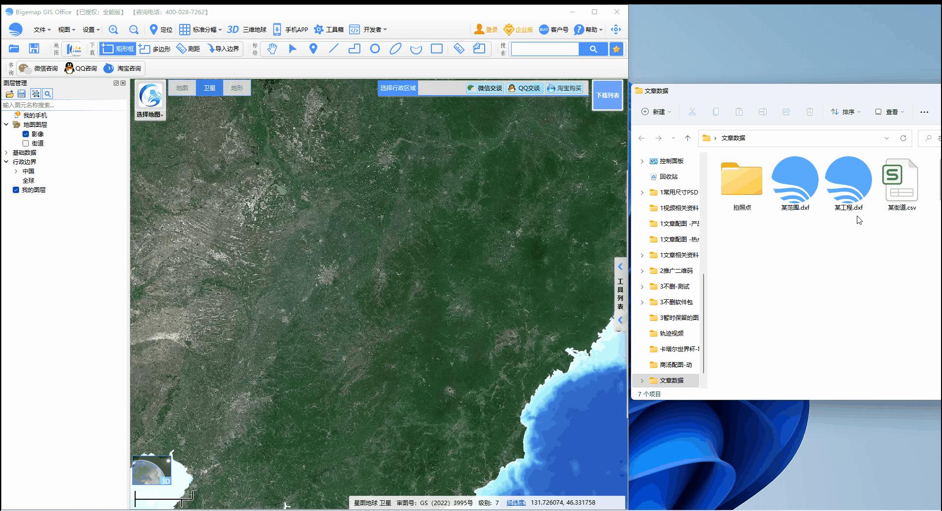Select the hand pan tool

pyautogui.click(x=272, y=49)
